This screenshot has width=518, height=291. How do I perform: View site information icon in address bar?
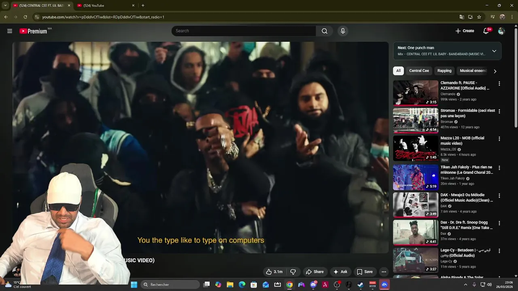pyautogui.click(x=37, y=17)
